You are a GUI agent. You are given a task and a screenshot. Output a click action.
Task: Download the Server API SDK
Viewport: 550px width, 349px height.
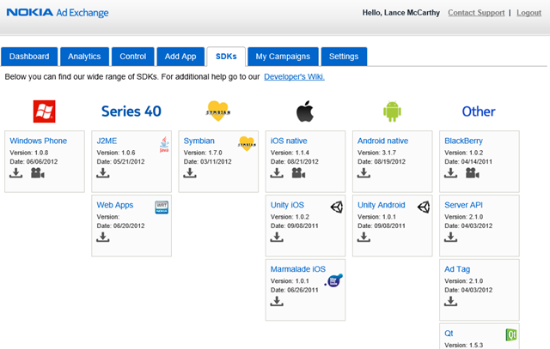450,238
